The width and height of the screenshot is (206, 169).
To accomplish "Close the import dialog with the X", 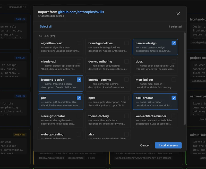I will (x=178, y=14).
